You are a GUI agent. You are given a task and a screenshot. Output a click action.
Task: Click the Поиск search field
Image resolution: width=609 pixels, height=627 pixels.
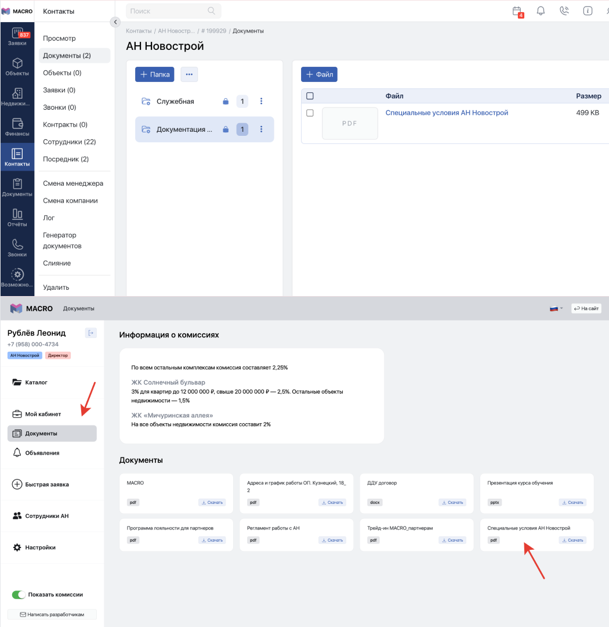[168, 11]
